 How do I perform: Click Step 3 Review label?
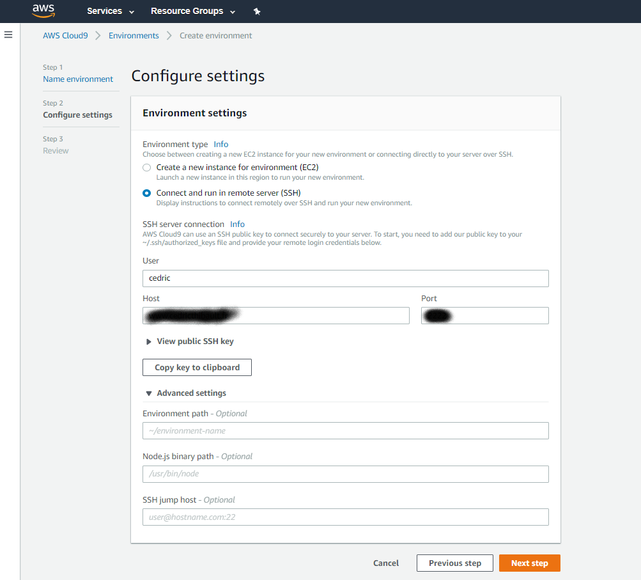click(56, 150)
